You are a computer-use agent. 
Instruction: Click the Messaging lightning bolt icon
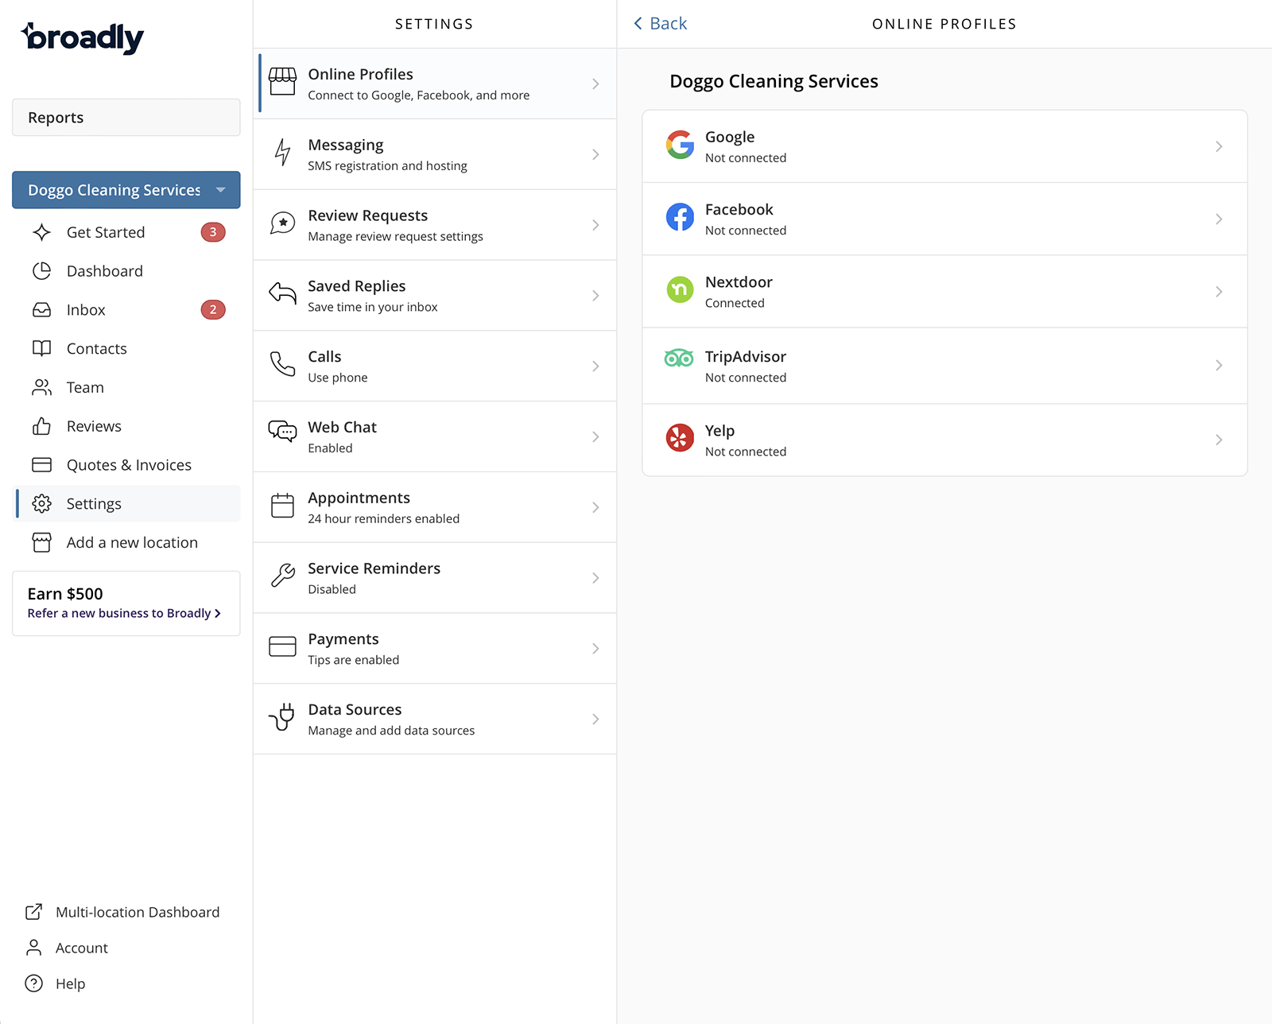282,153
